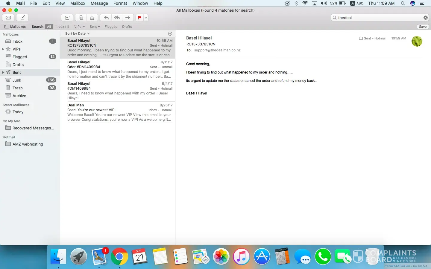Click the Get Mail envelope icon
The width and height of the screenshot is (431, 269).
coord(8,18)
